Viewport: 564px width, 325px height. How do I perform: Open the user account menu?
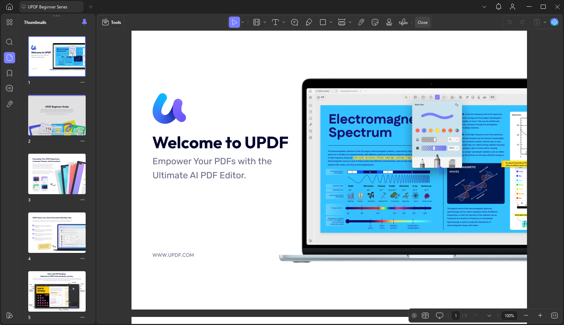(x=513, y=7)
